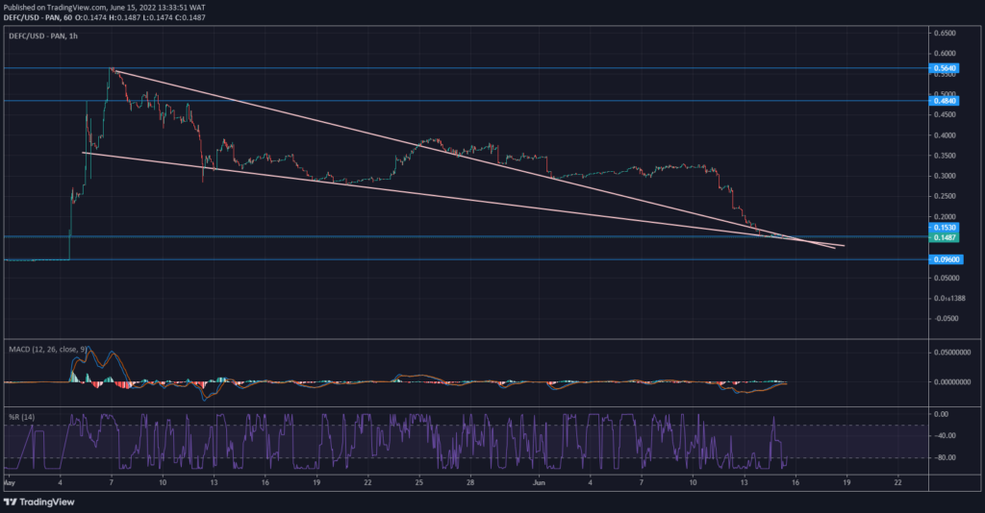Click the TradingView logo at bottom left
Image resolution: width=985 pixels, height=513 pixels.
pos(38,501)
